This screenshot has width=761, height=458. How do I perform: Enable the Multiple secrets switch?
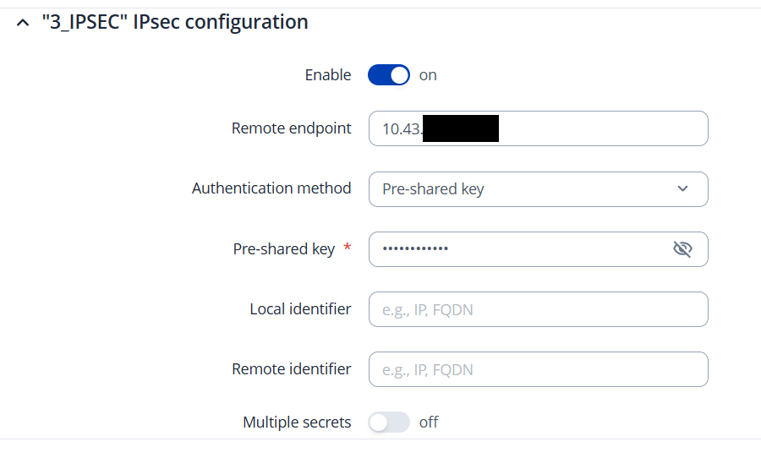(x=389, y=422)
